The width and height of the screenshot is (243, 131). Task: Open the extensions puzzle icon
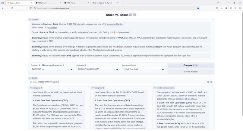(x=231, y=8)
